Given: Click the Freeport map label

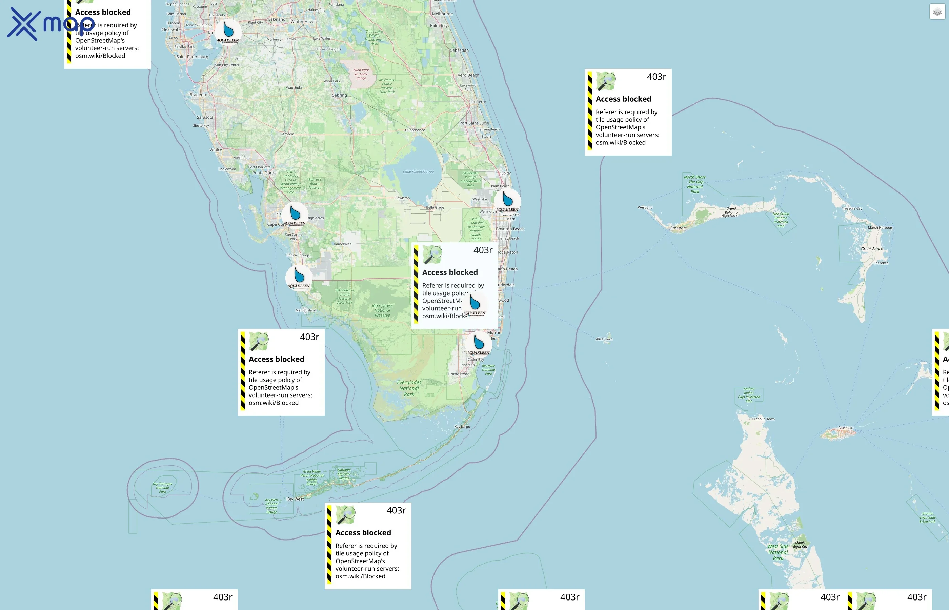Looking at the screenshot, I should coord(679,228).
